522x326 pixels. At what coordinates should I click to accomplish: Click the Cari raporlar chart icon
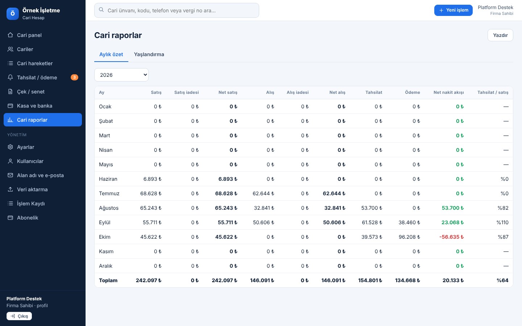11,120
